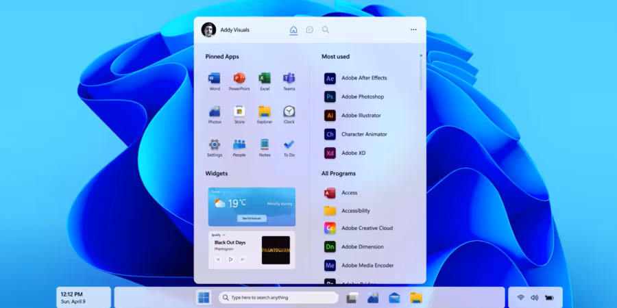Open Mail from the taskbar
Image resolution: width=617 pixels, height=308 pixels.
(394, 298)
